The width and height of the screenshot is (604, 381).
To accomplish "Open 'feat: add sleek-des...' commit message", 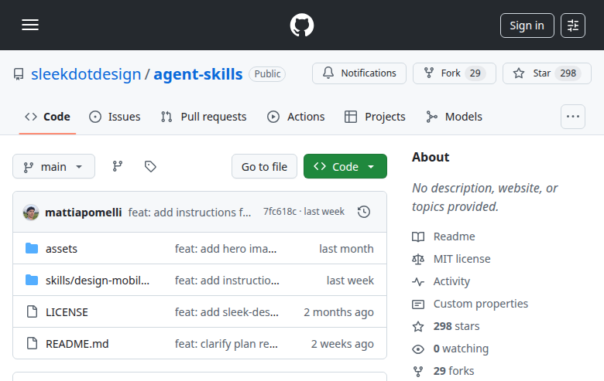I will tap(226, 312).
